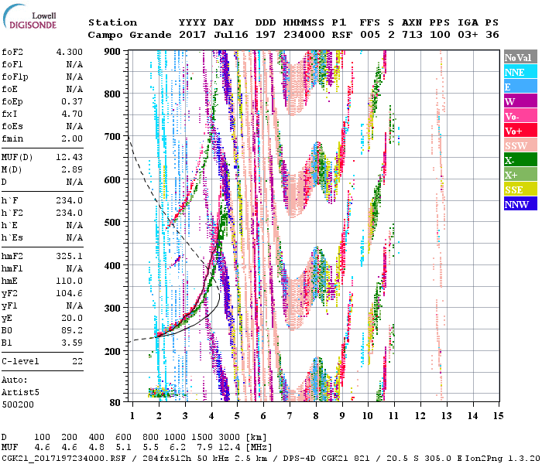Click the Vo+ red legend swatch
Screen dimensions: 542x464
[x=520, y=131]
